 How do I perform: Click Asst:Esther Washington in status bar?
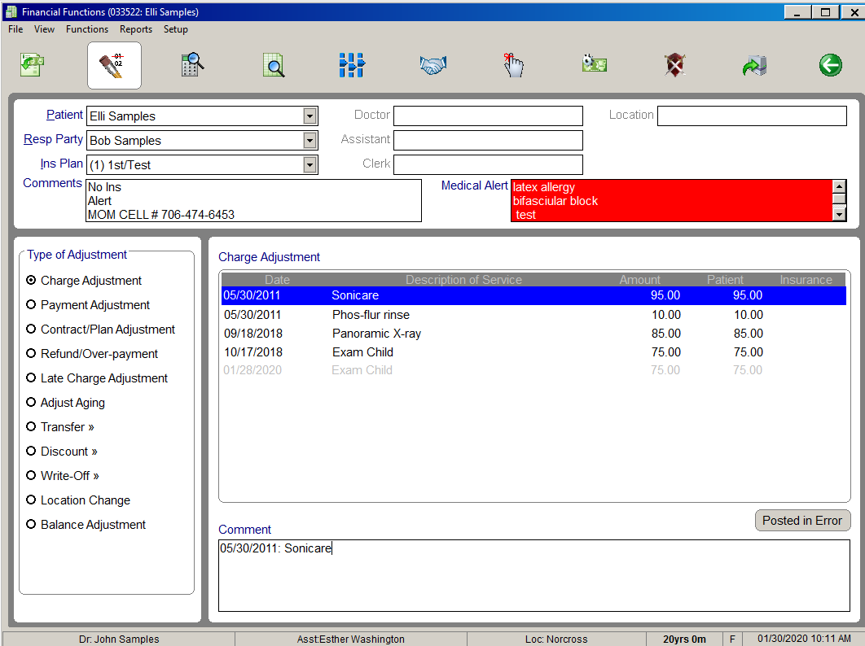351,639
